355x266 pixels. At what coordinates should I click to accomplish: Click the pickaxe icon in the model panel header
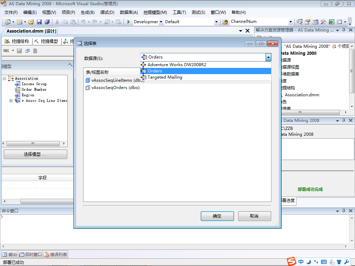coord(70,64)
